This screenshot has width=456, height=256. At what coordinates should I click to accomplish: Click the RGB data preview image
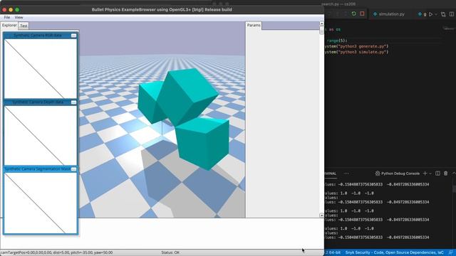tap(41, 68)
